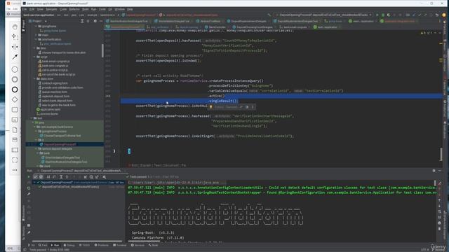
Task: Open the File menu
Action: pyautogui.click(x=25, y=9)
